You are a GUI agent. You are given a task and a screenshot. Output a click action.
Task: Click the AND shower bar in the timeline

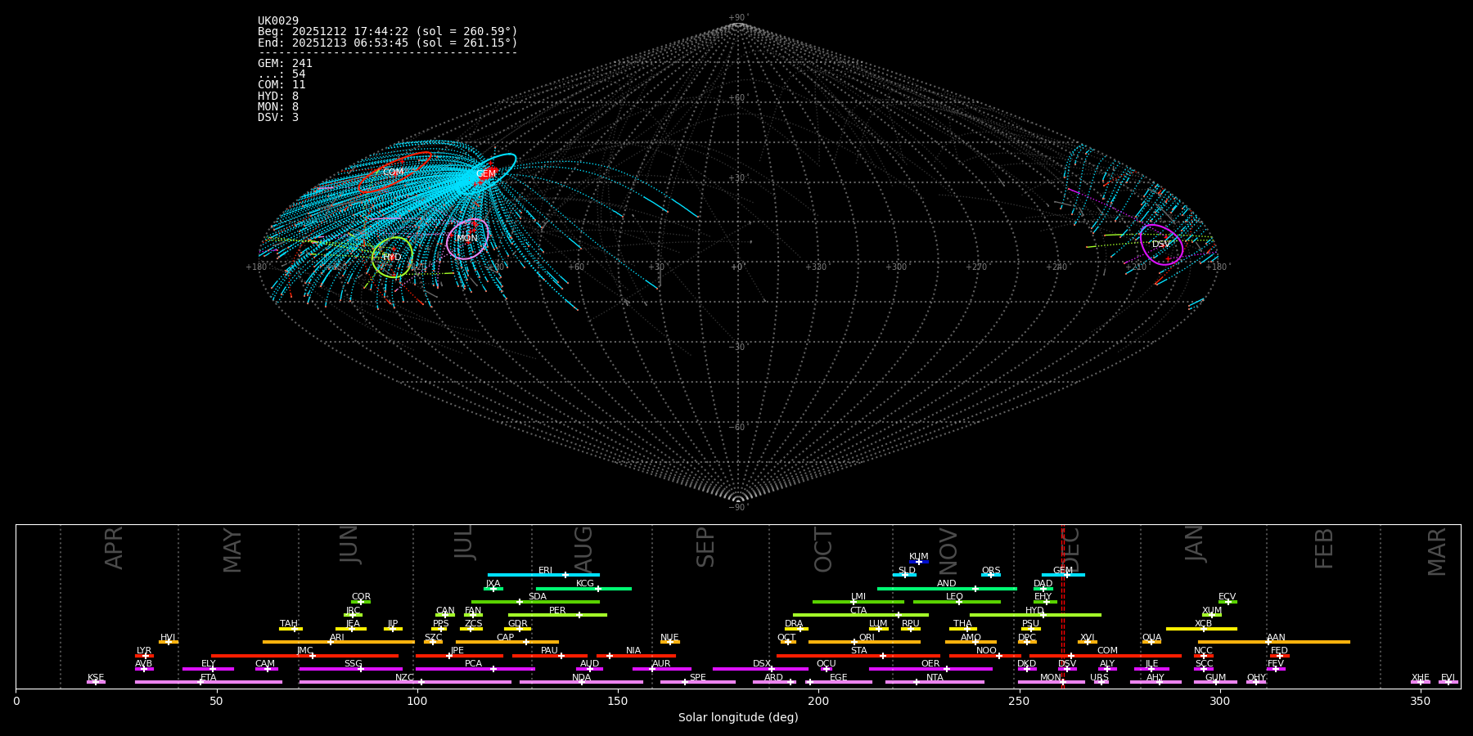pyautogui.click(x=947, y=589)
